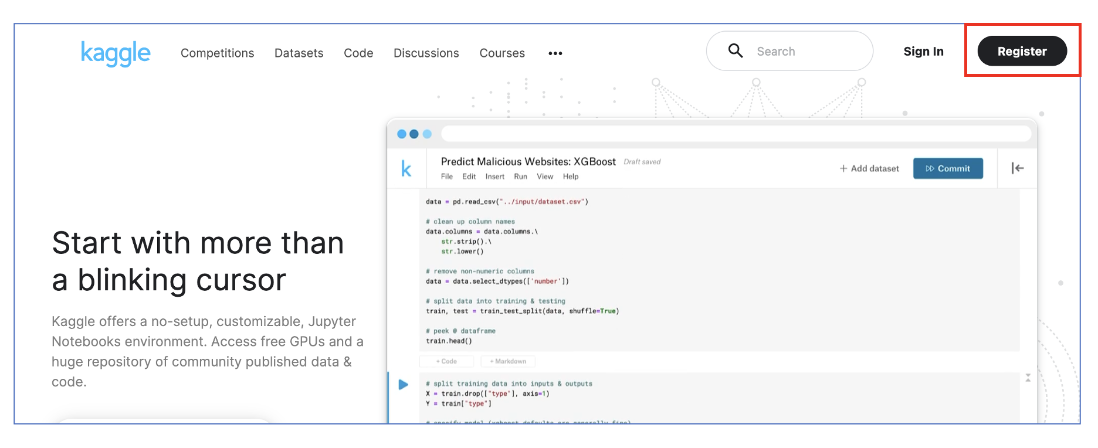This screenshot has width=1098, height=448.
Task: Click the Kaggle logo
Action: point(116,53)
